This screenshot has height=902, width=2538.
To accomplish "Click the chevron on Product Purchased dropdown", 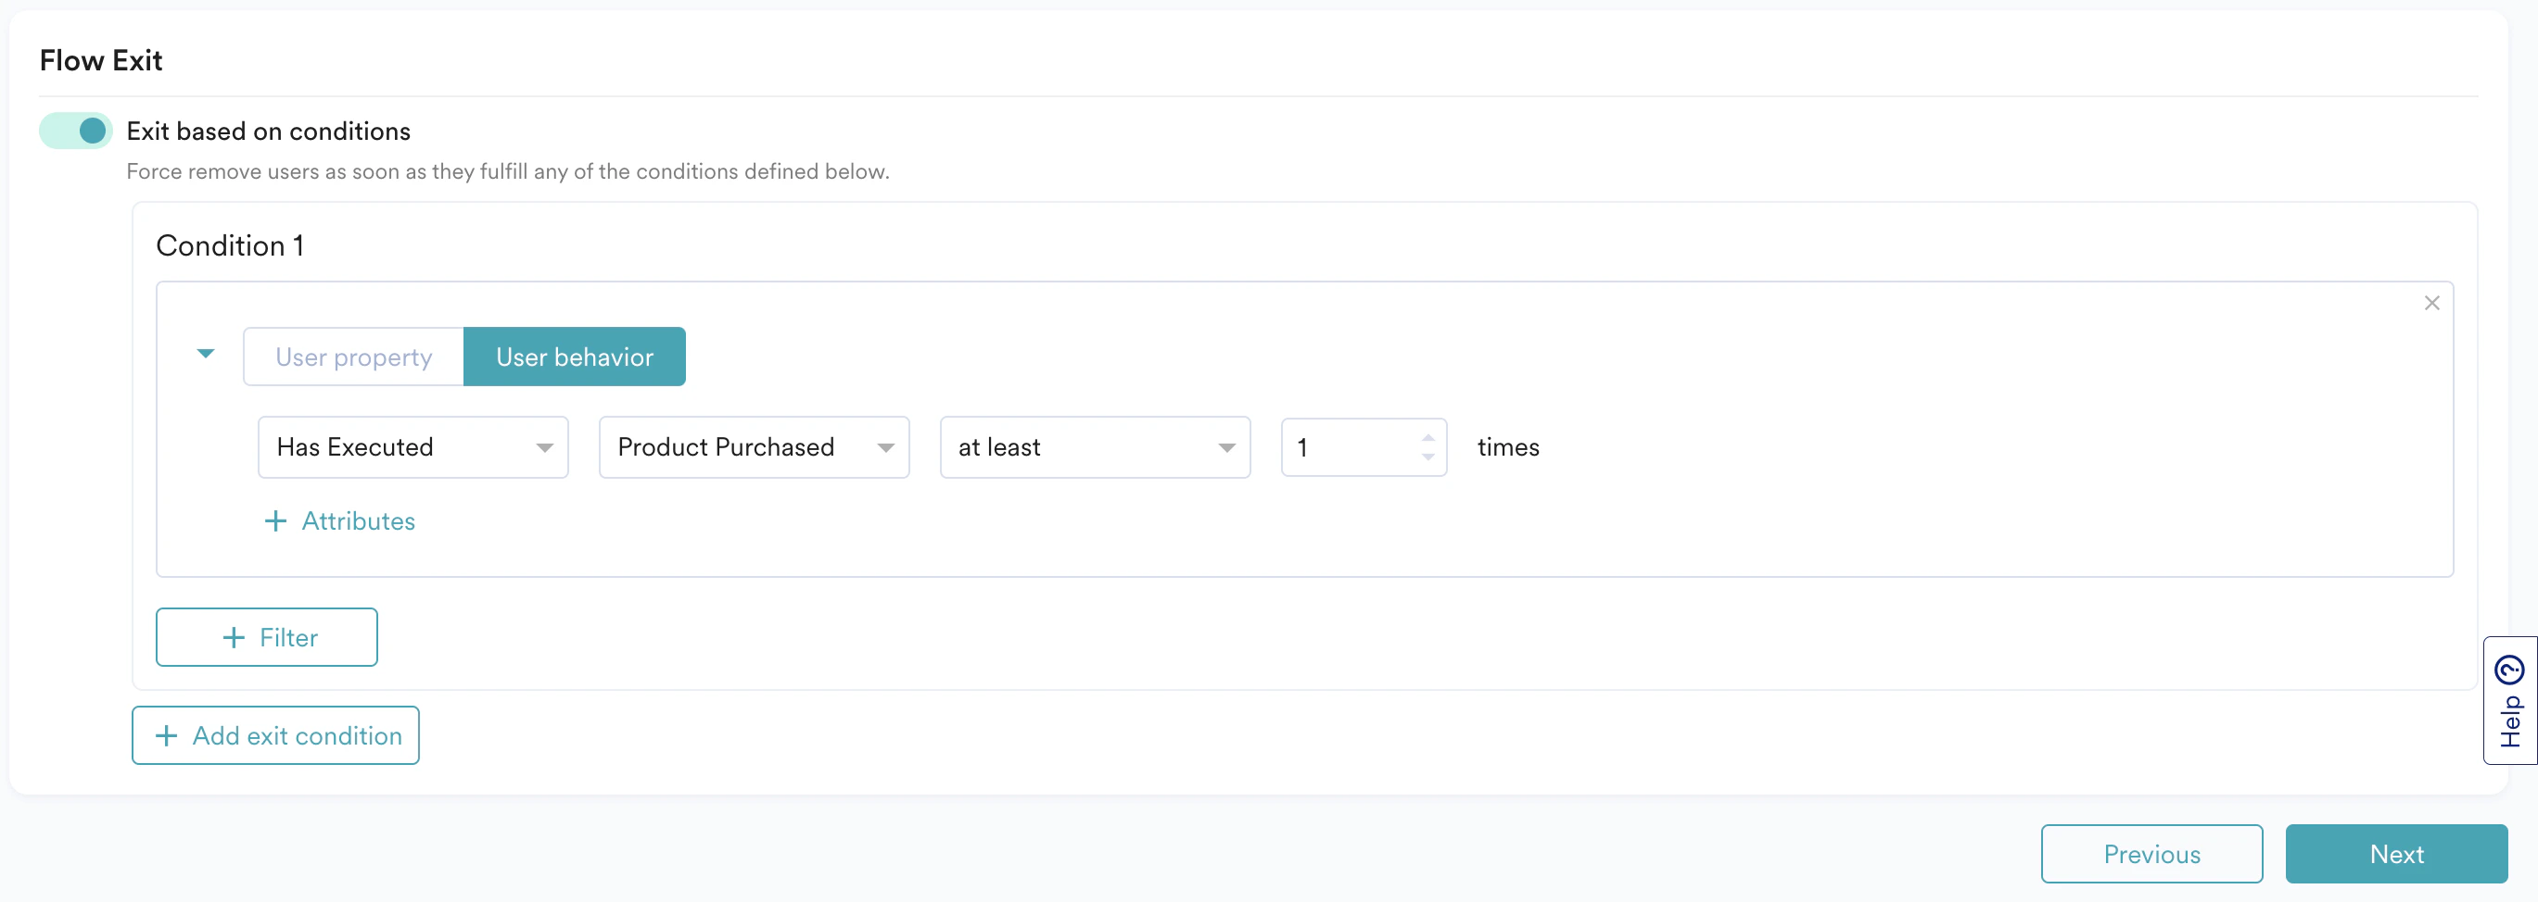I will [884, 447].
